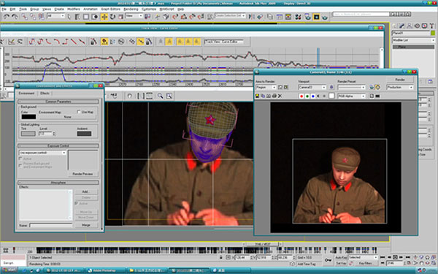Open the Area to Render dropdown

[x=266, y=87]
